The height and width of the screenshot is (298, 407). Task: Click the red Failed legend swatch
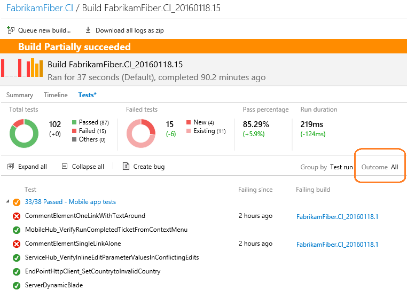point(74,131)
